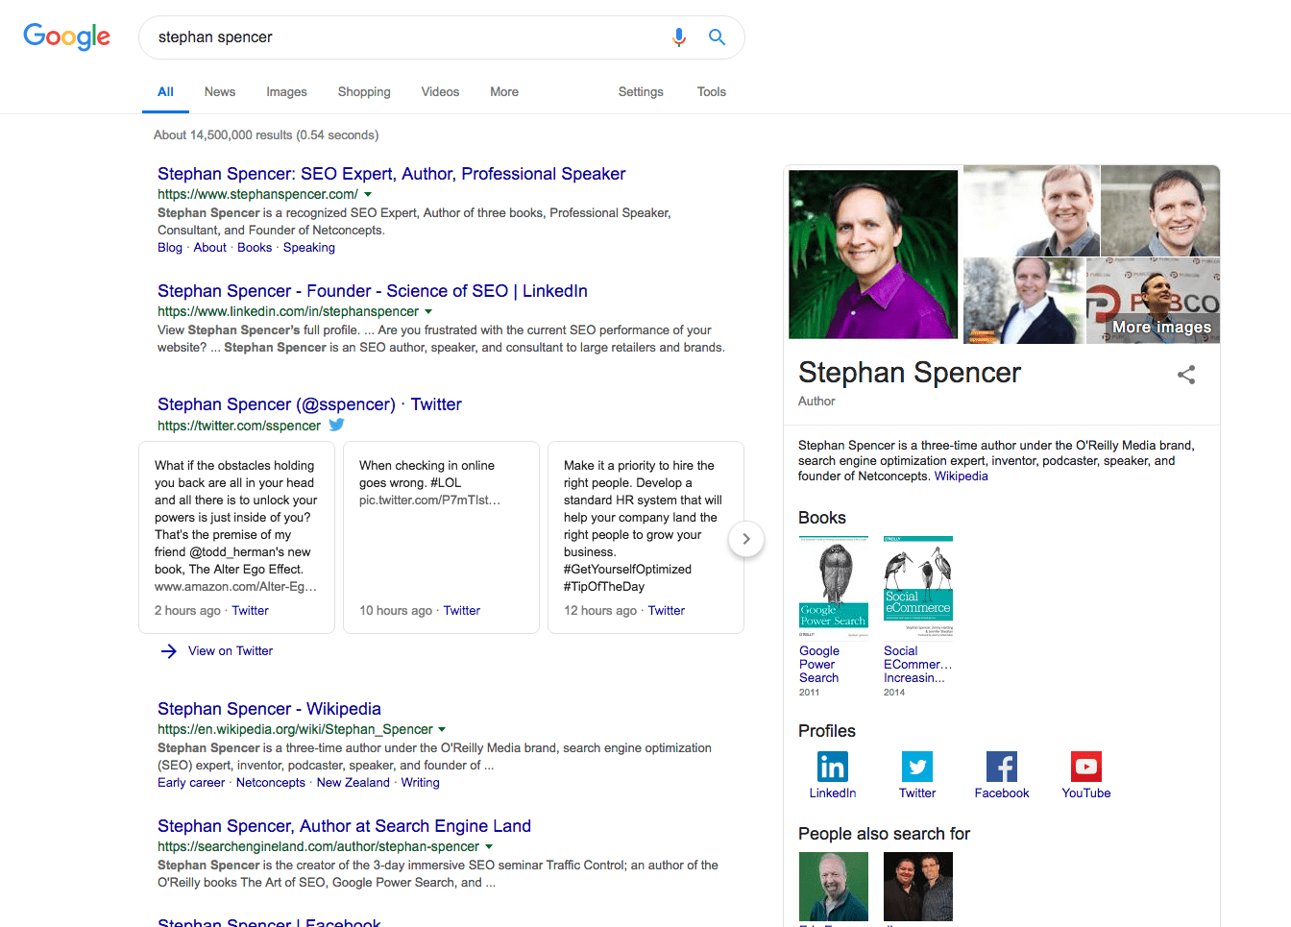The width and height of the screenshot is (1291, 927).
Task: Start voice search with microphone icon
Action: [x=679, y=37]
